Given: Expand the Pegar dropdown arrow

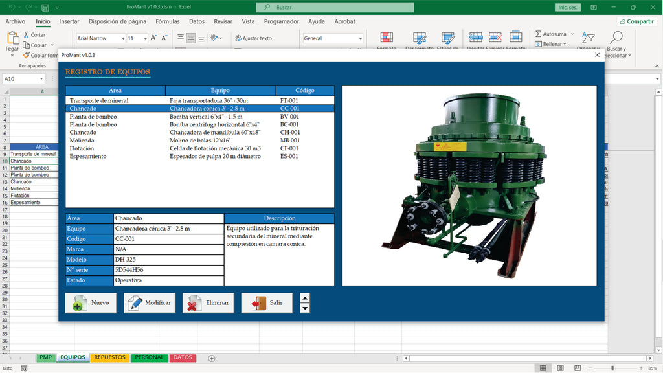Looking at the screenshot, I should (13, 56).
